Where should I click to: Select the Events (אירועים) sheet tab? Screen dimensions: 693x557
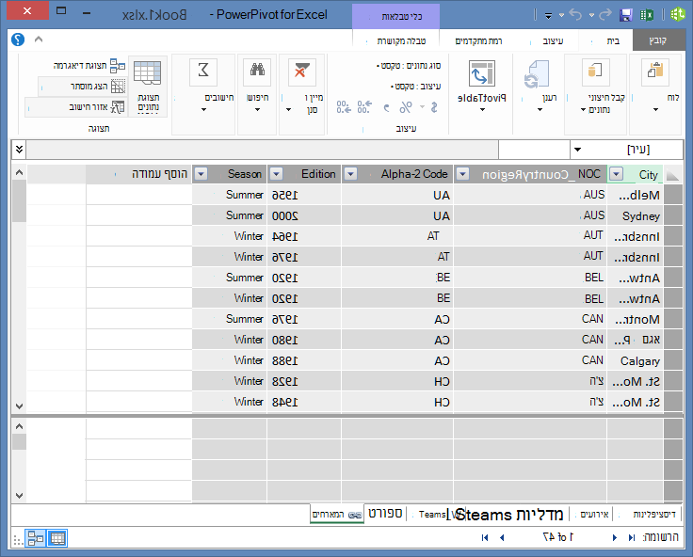[594, 514]
